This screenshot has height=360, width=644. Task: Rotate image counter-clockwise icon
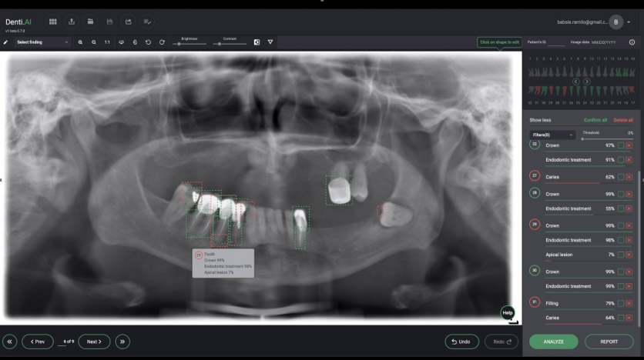tap(149, 42)
